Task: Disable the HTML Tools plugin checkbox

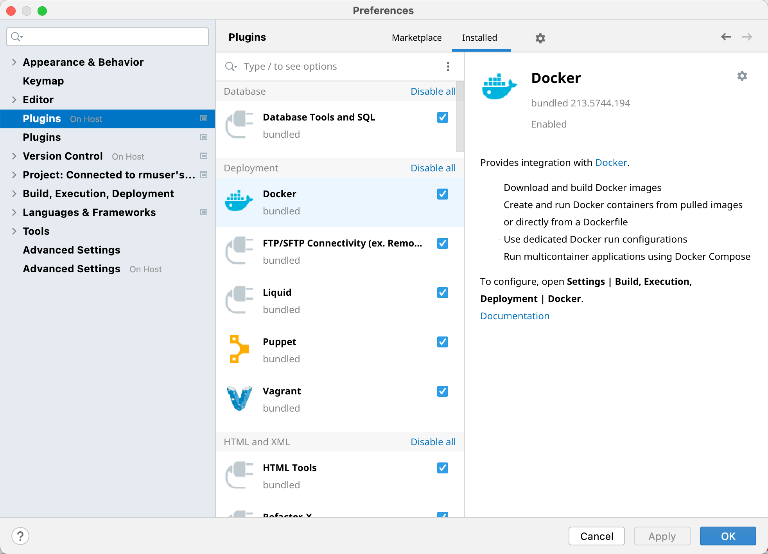Action: pos(442,468)
